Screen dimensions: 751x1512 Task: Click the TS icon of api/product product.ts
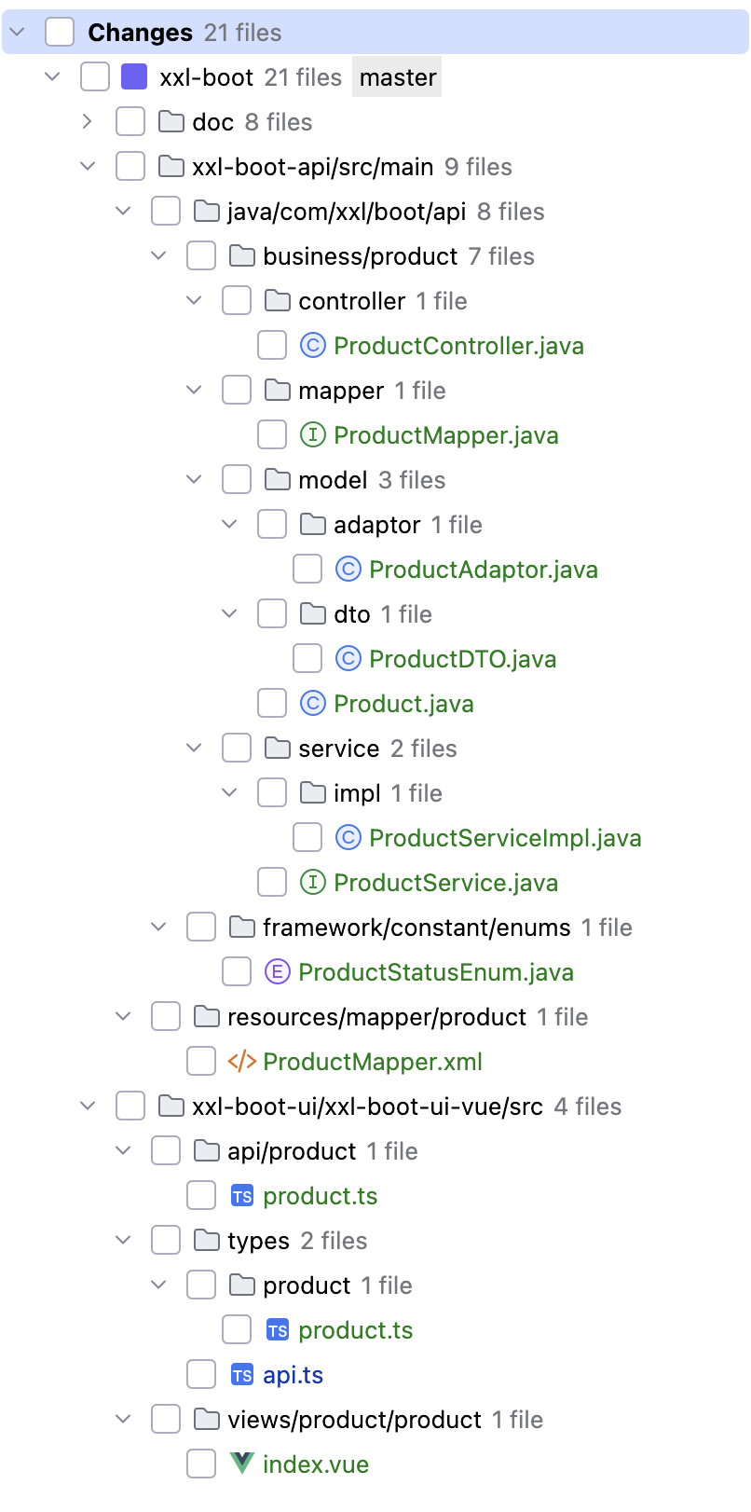pyautogui.click(x=242, y=1196)
